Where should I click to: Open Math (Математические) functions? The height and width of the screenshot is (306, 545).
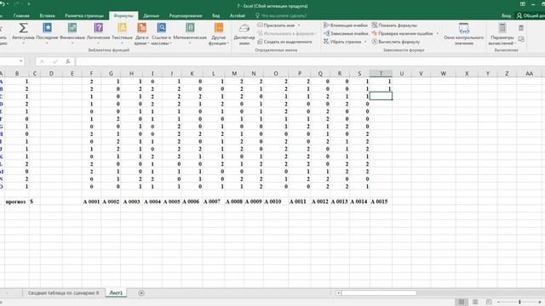pos(190,33)
